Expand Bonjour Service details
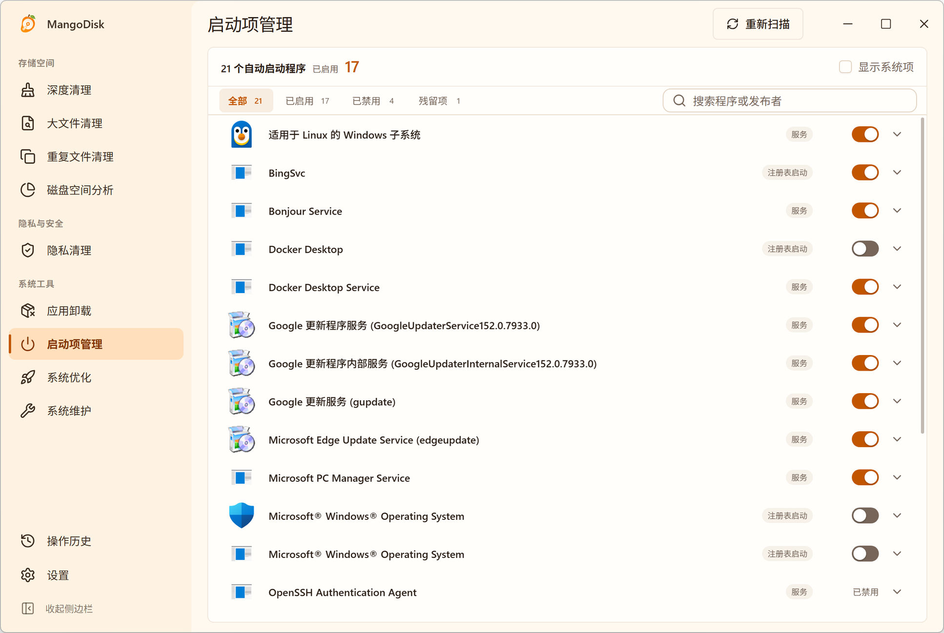 coord(897,210)
